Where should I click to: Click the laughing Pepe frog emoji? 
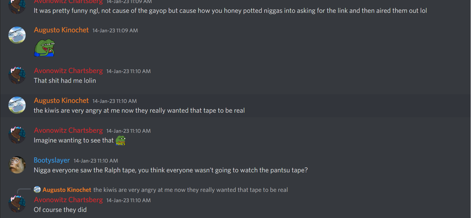click(x=44, y=48)
